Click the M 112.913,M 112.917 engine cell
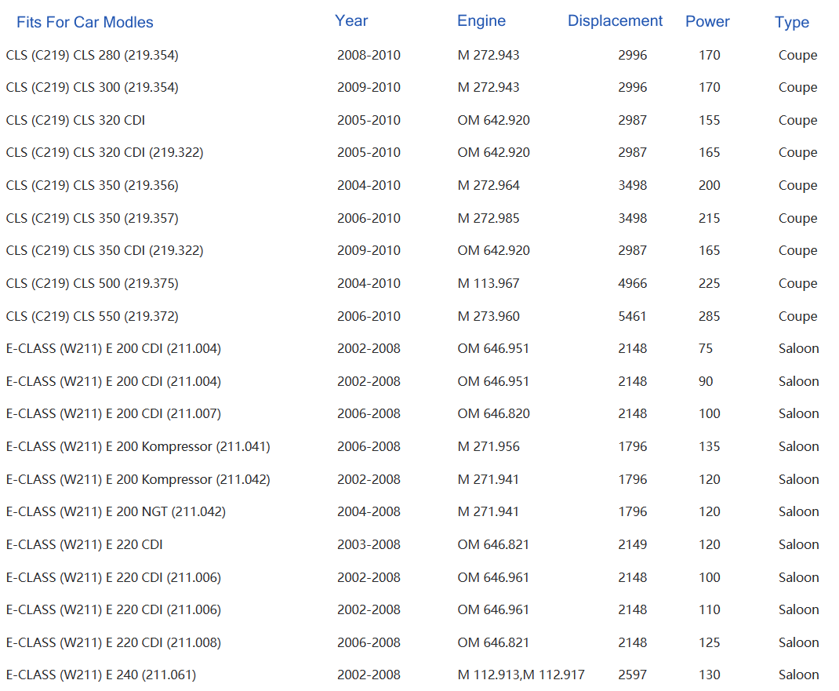The height and width of the screenshot is (691, 839). (521, 675)
